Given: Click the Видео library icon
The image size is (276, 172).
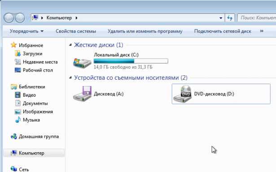Looking at the screenshot, I should tap(18, 95).
